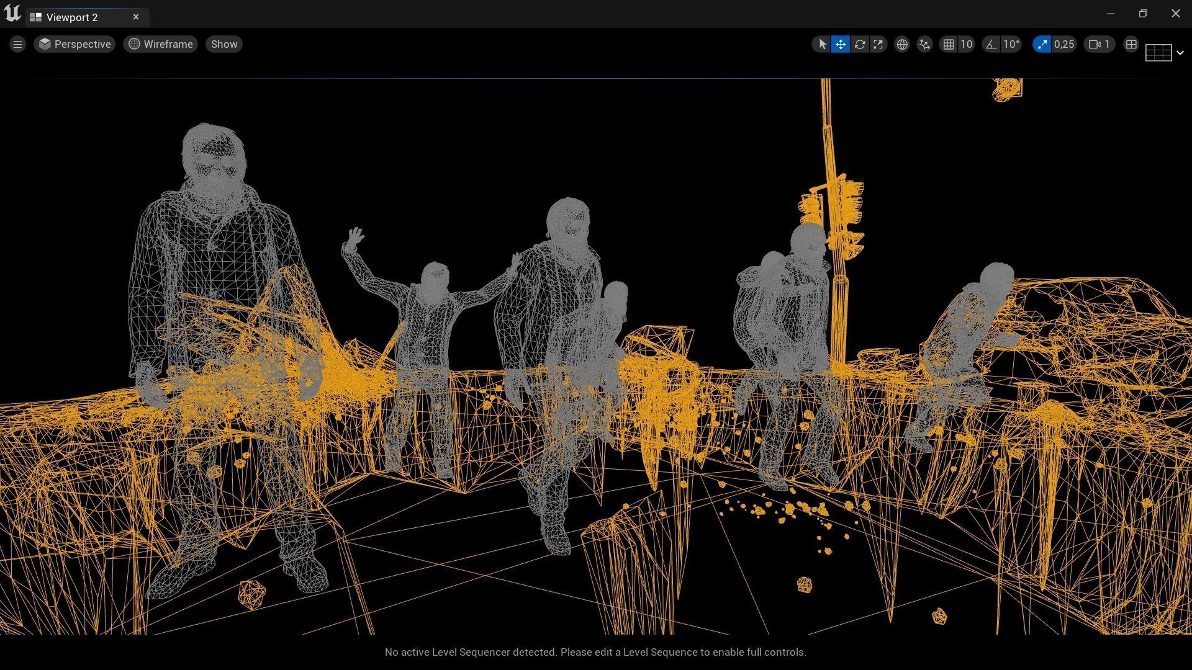
Task: Click the Show flags button
Action: pyautogui.click(x=224, y=44)
